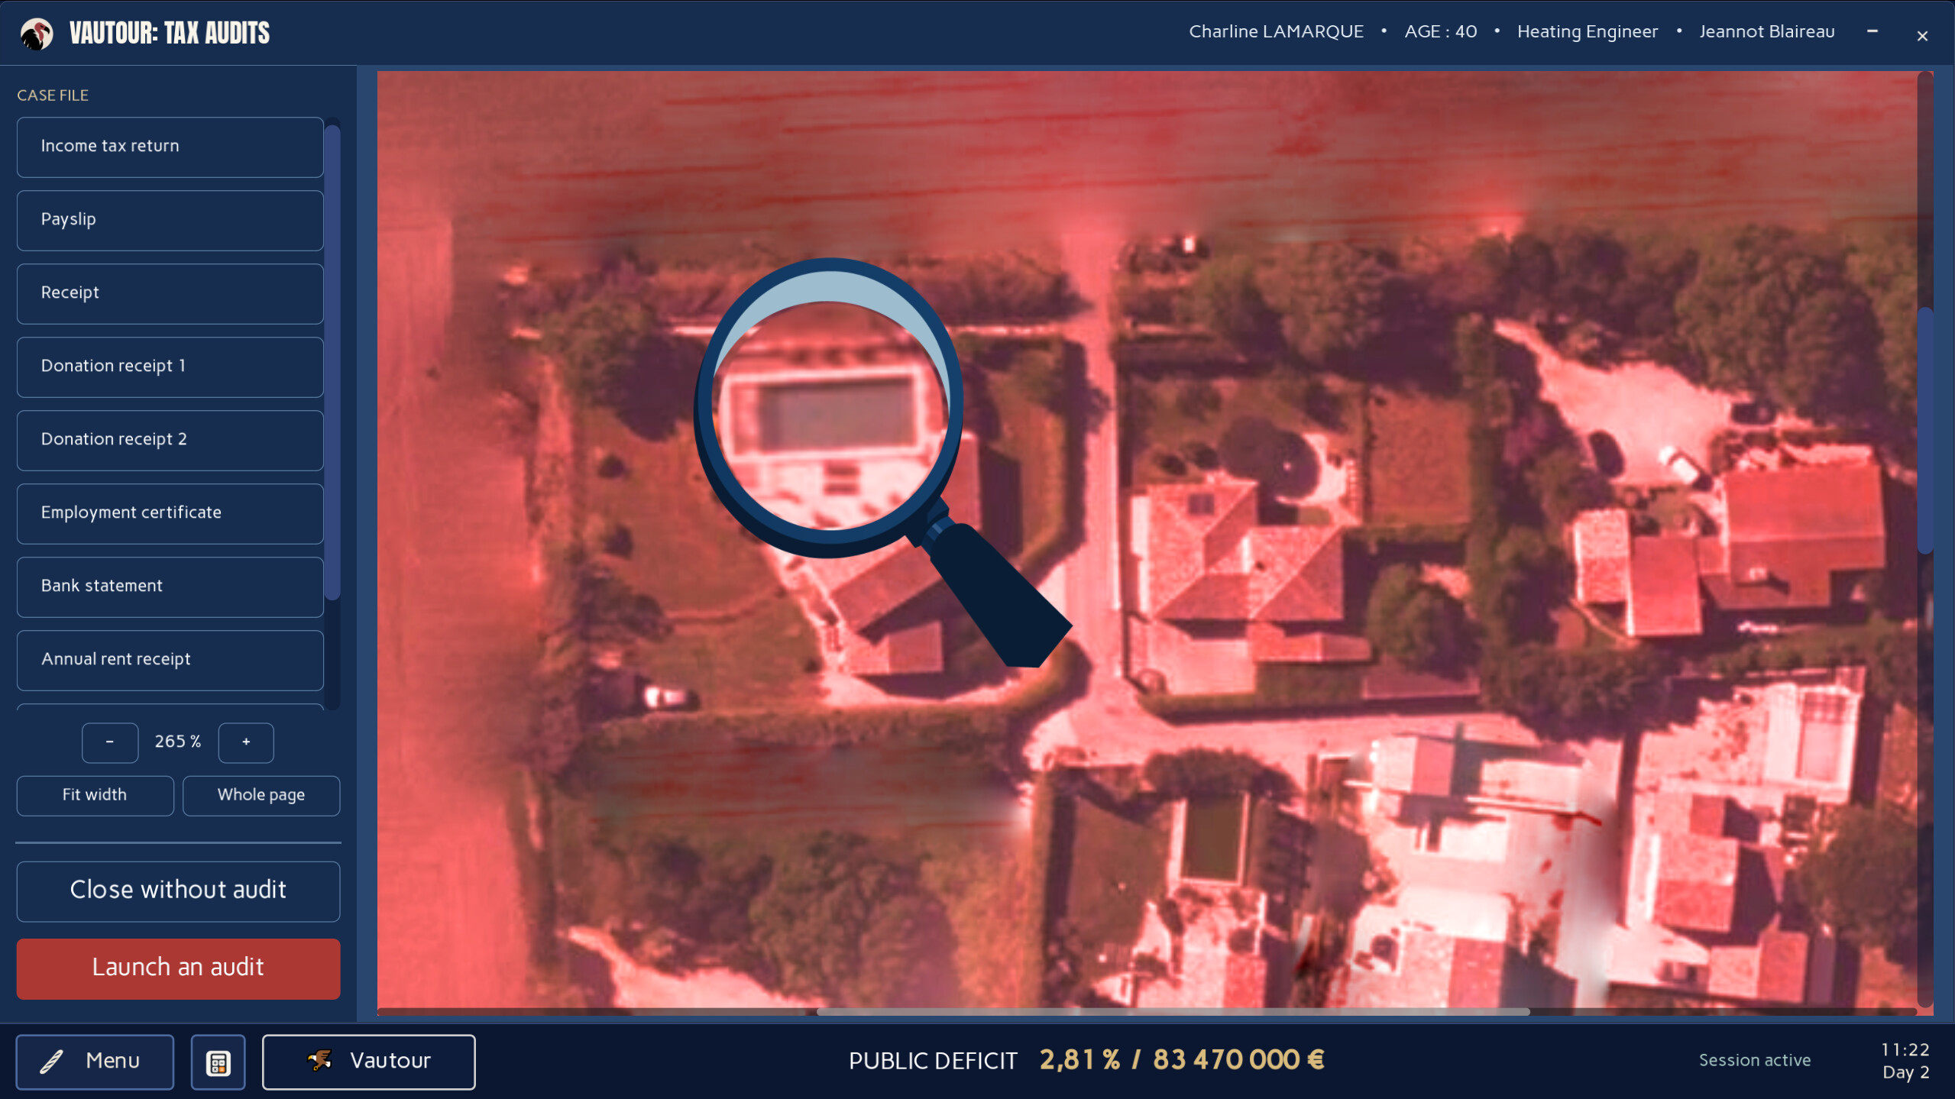This screenshot has height=1099, width=1955.
Task: Open the Bank statement
Action: pos(170,586)
